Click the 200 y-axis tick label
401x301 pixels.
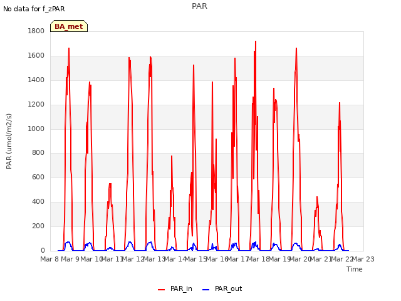click(38, 226)
